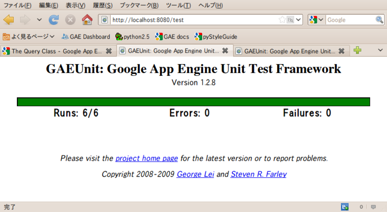Click the comment bubble icon in status bar

tap(373, 207)
